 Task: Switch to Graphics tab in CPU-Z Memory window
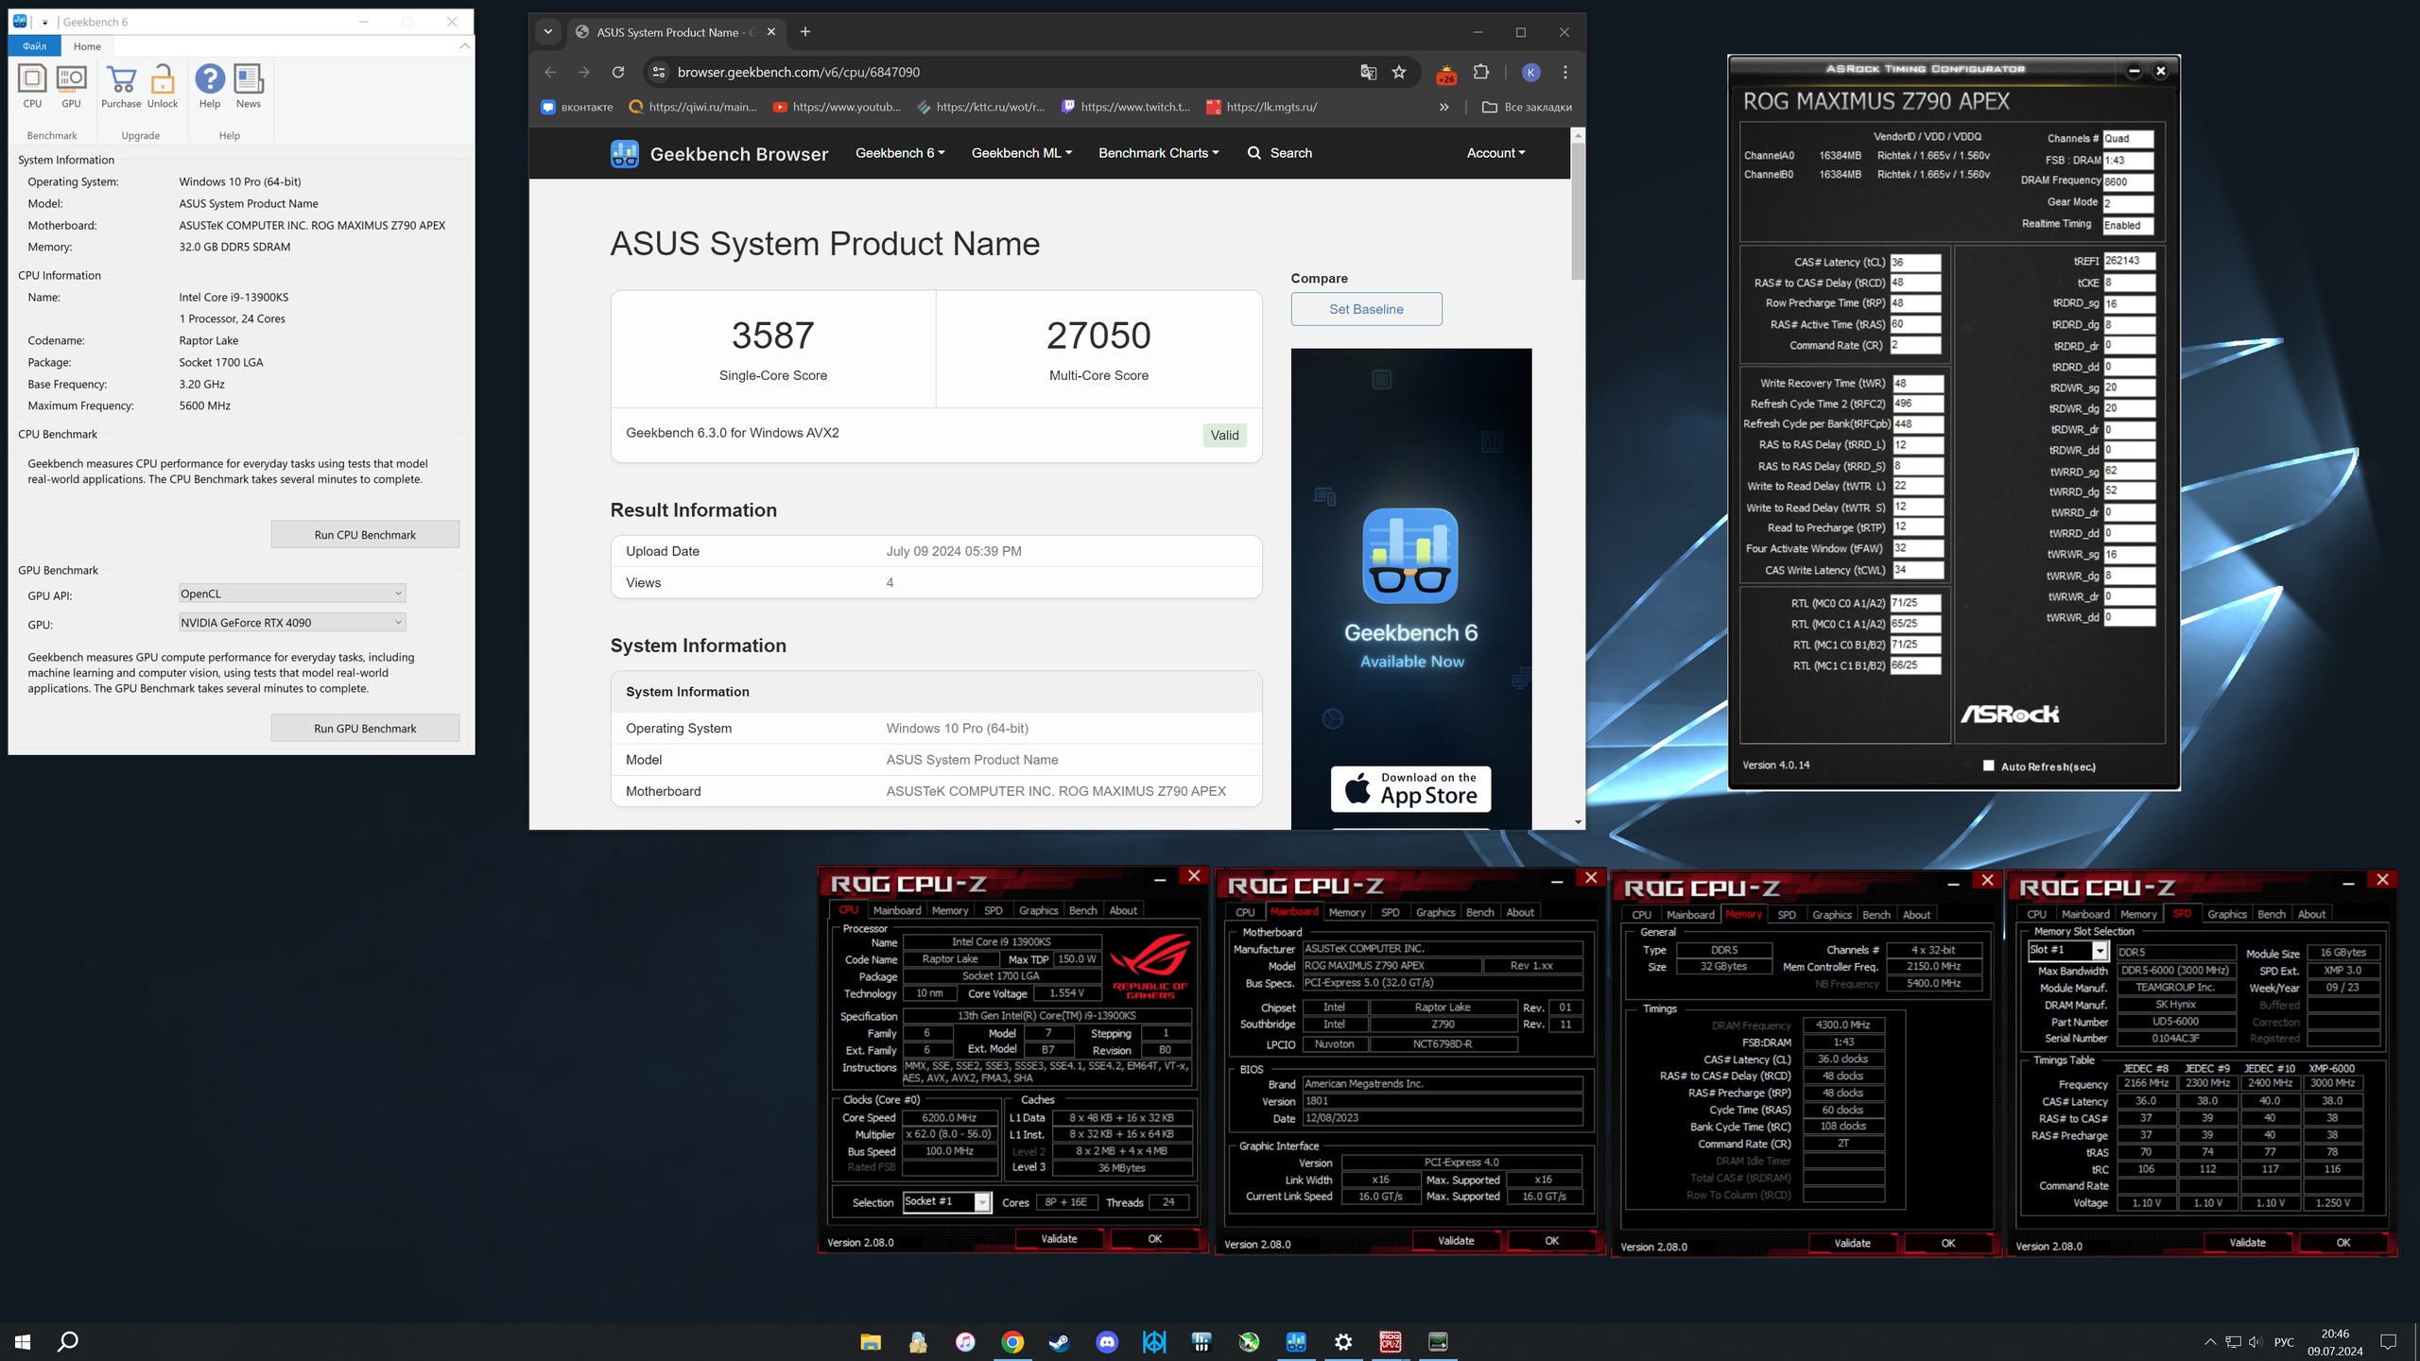point(1831,915)
